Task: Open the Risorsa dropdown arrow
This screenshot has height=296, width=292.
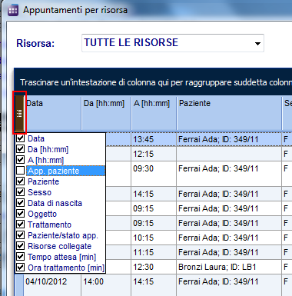Action: [x=257, y=43]
